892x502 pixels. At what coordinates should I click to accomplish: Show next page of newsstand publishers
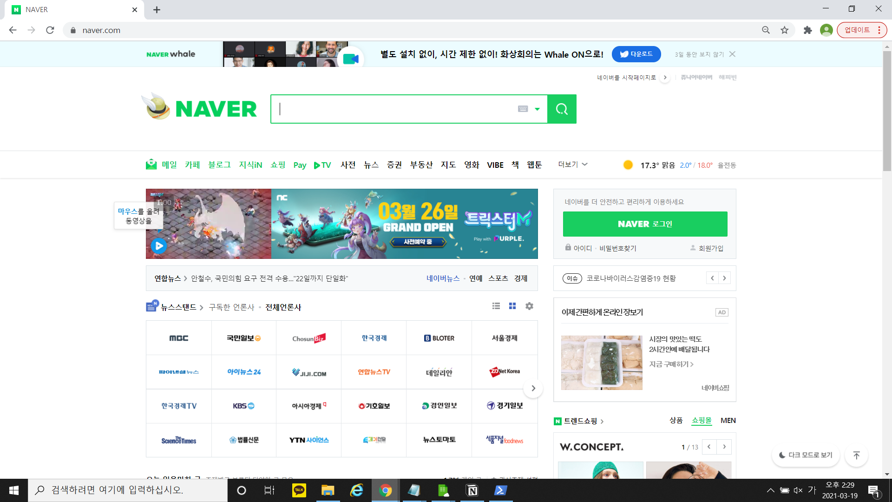tap(533, 388)
